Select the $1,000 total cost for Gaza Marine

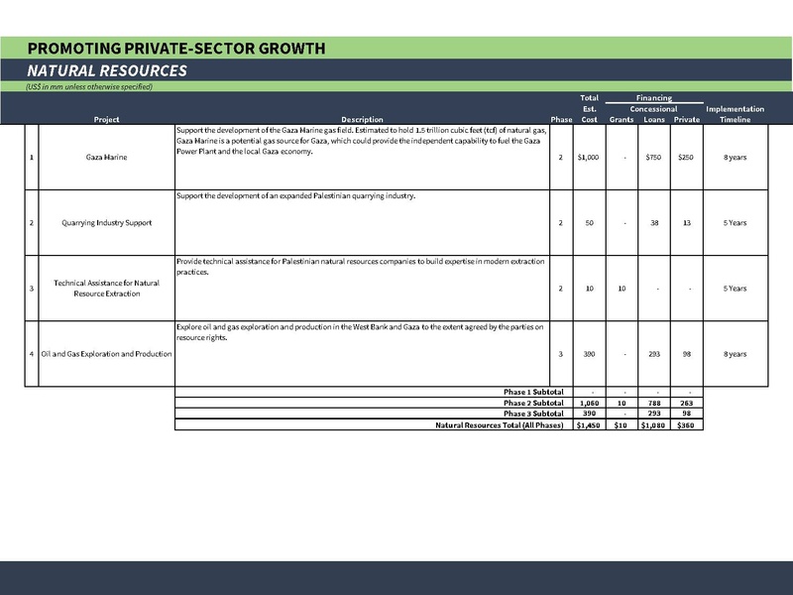[x=589, y=157]
